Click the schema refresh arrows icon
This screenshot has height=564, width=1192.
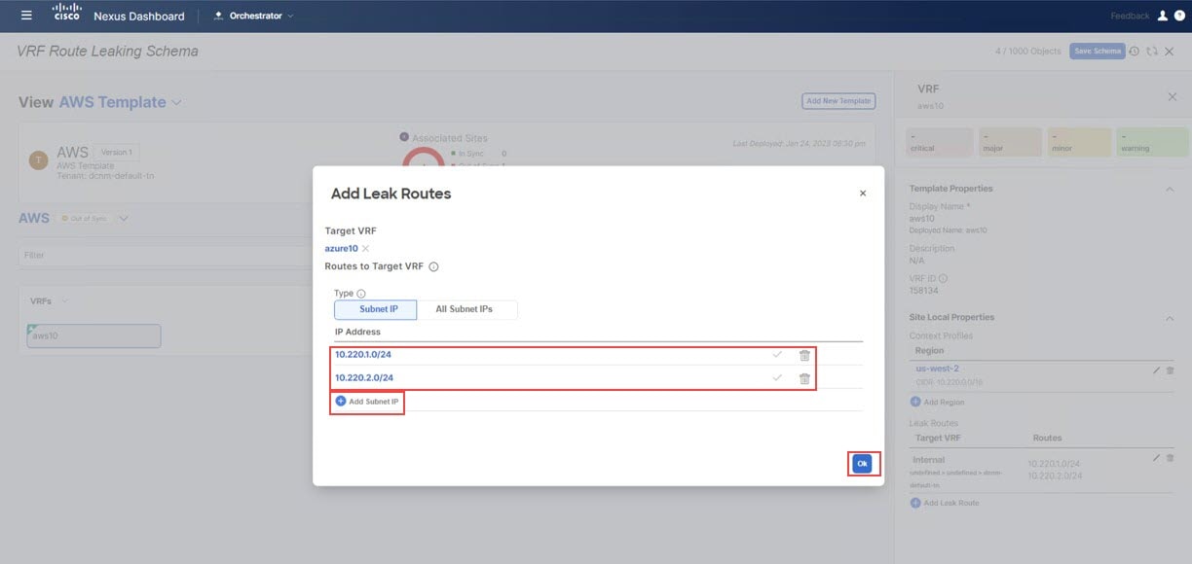coord(1152,51)
